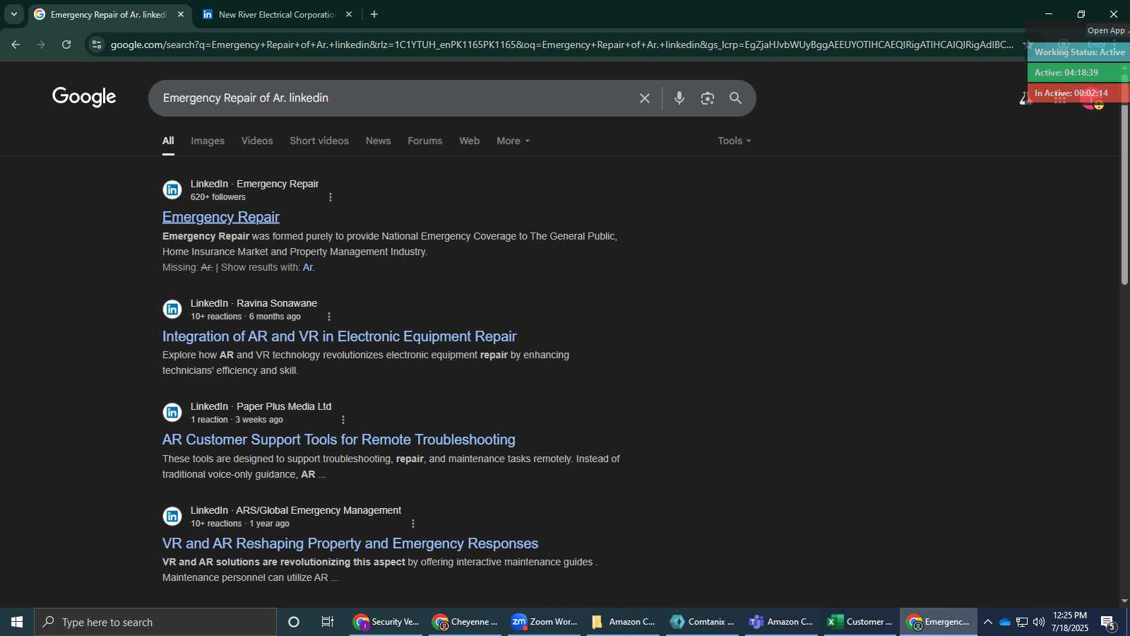Switch to Excel Customer workbook on taskbar
This screenshot has height=636, width=1130.
pos(861,622)
